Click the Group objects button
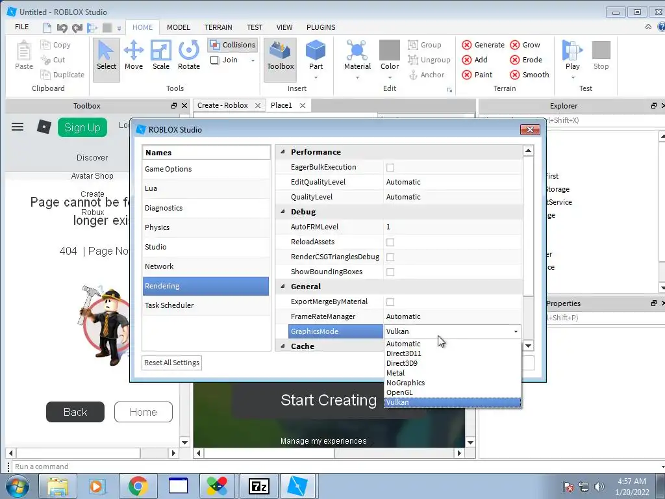Viewport: 665px width, 499px height. click(x=425, y=45)
